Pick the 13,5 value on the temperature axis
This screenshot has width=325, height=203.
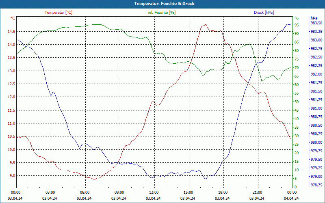(x=11, y=58)
